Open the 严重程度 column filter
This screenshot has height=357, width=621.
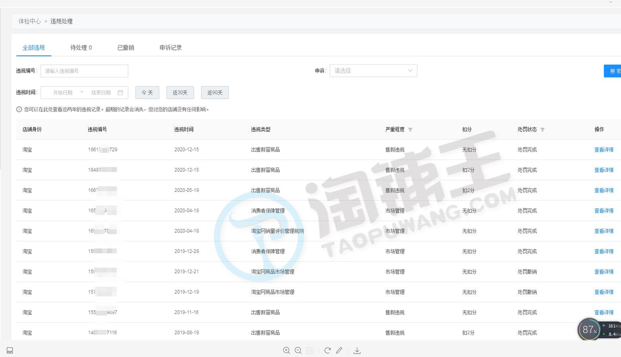[410, 130]
